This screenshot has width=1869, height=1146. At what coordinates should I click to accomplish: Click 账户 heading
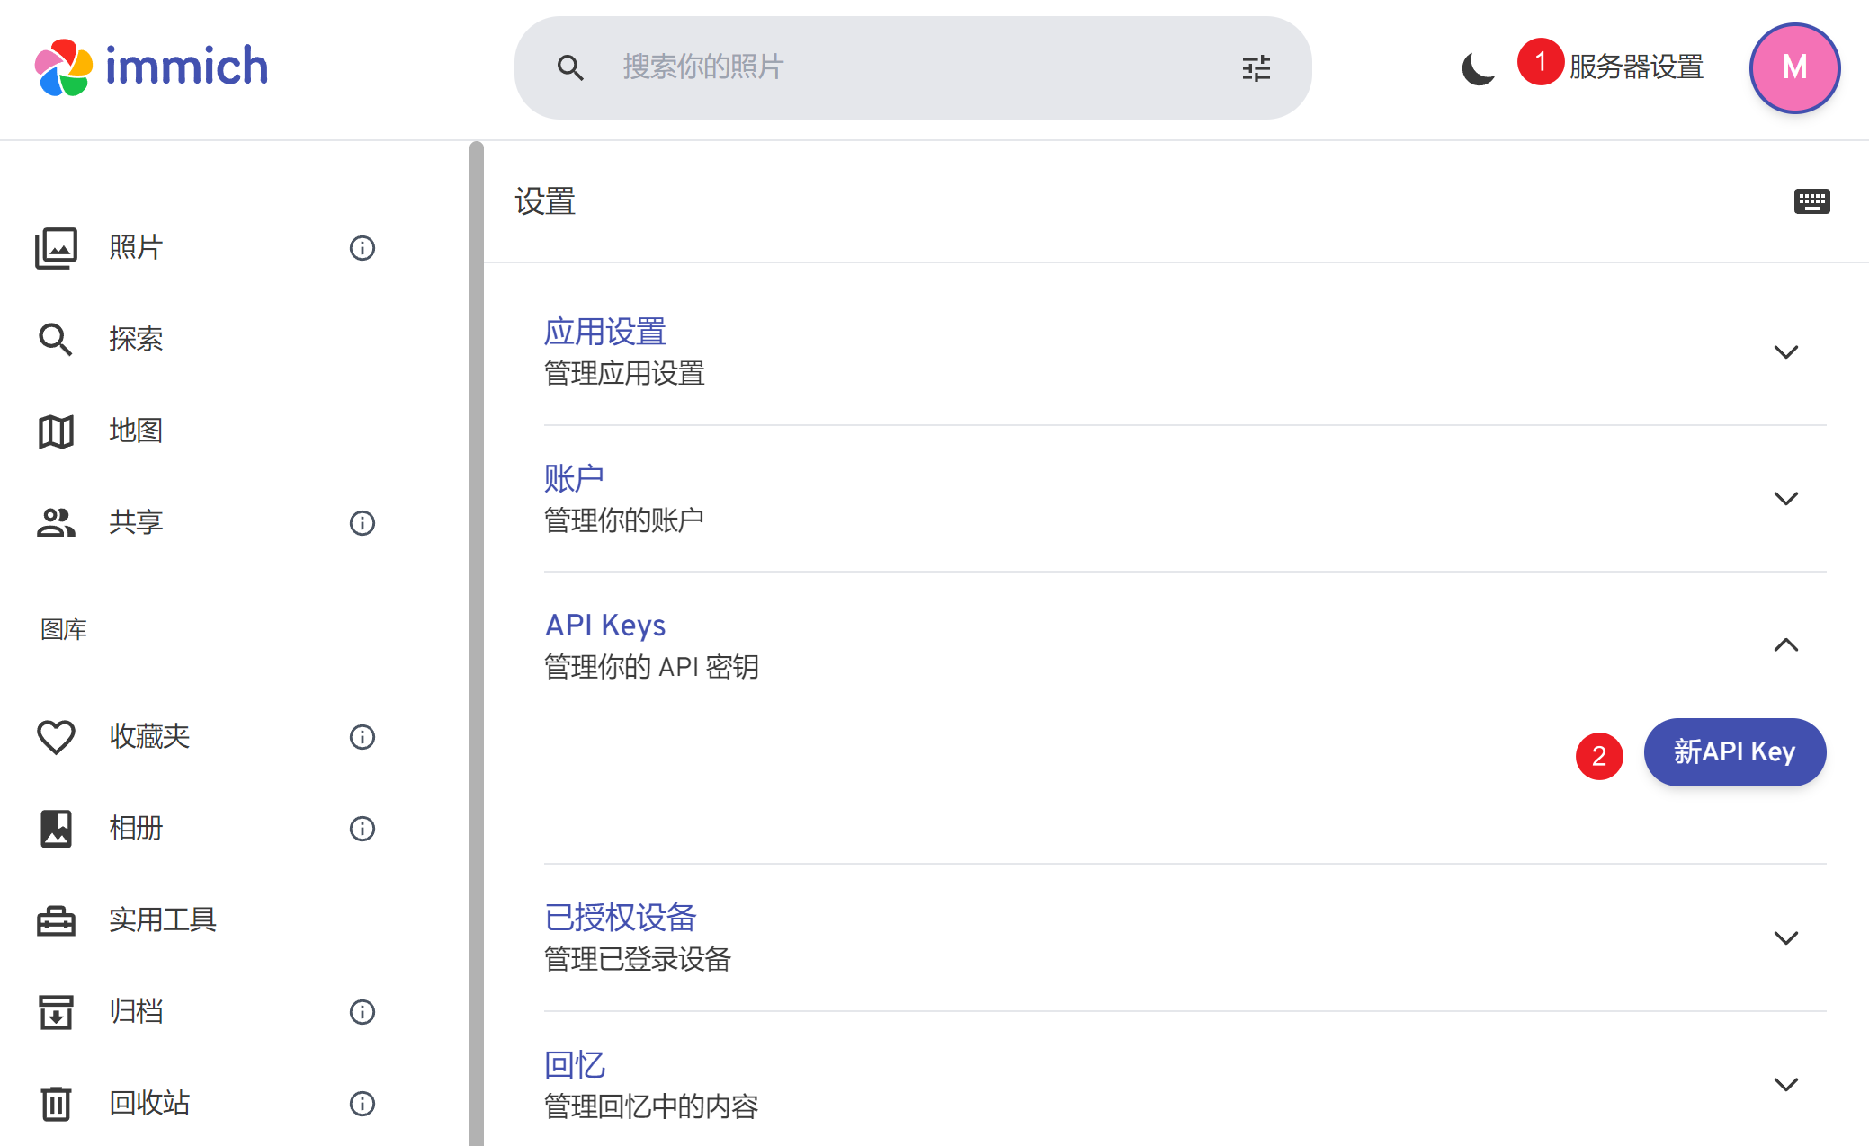click(x=574, y=478)
